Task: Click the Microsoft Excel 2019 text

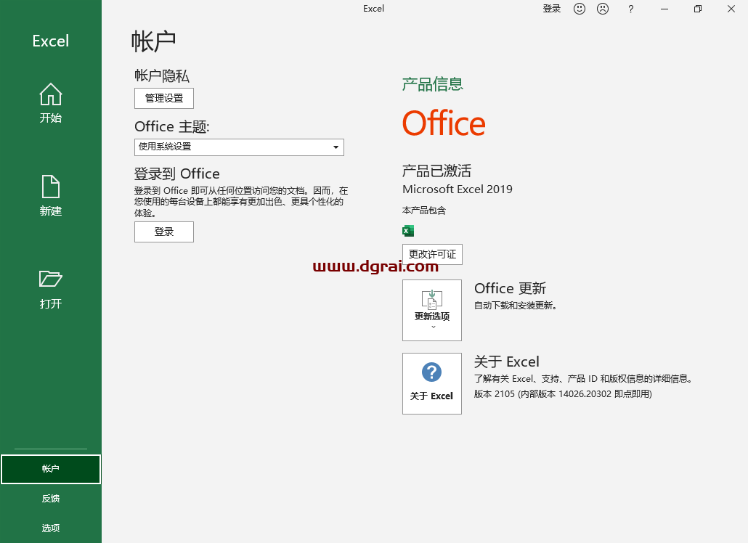Action: click(x=458, y=189)
